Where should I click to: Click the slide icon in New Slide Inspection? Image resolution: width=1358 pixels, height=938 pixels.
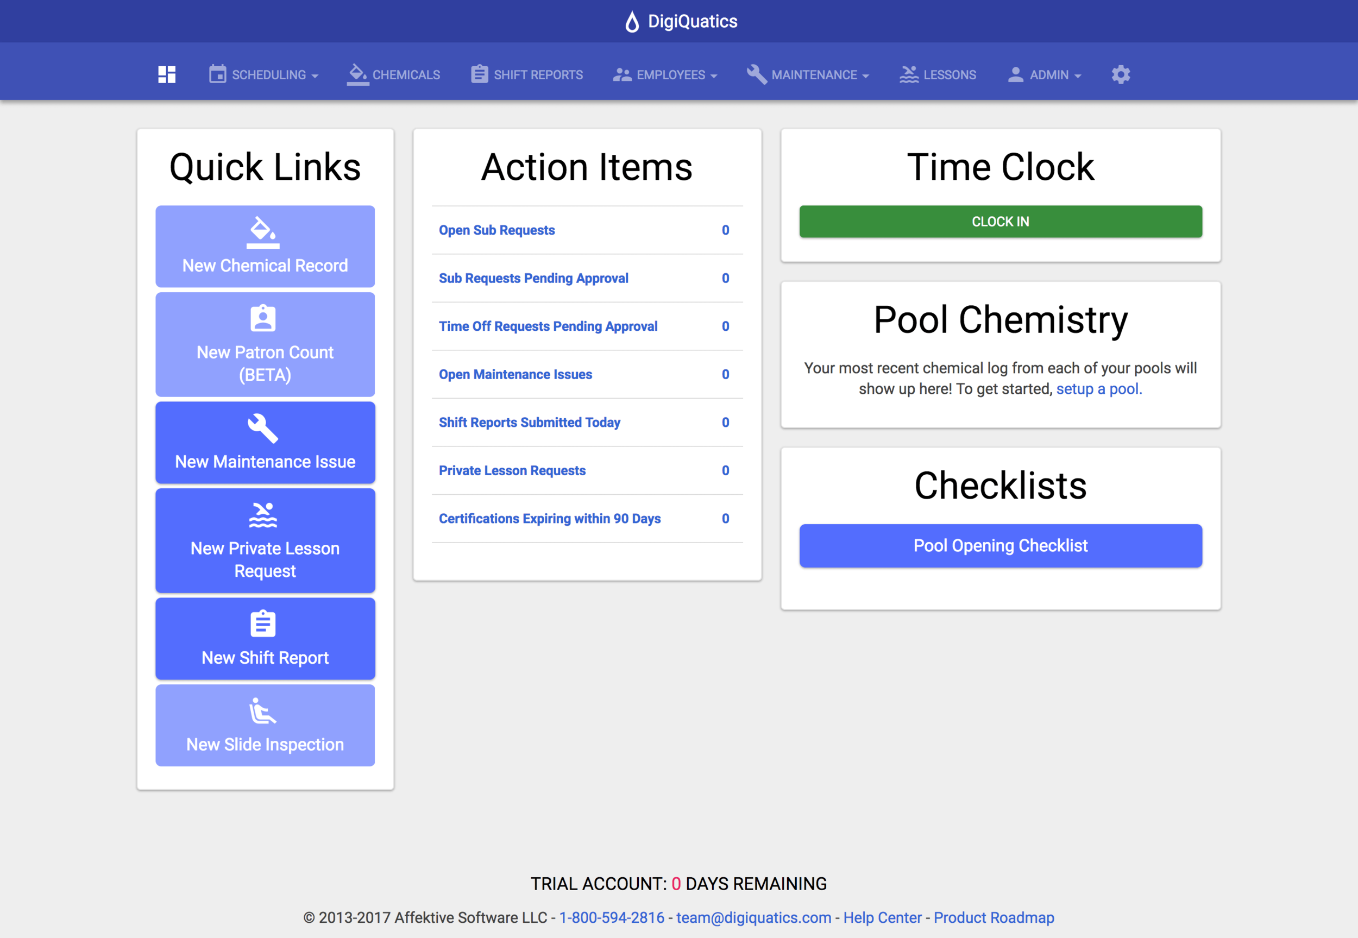pyautogui.click(x=263, y=710)
